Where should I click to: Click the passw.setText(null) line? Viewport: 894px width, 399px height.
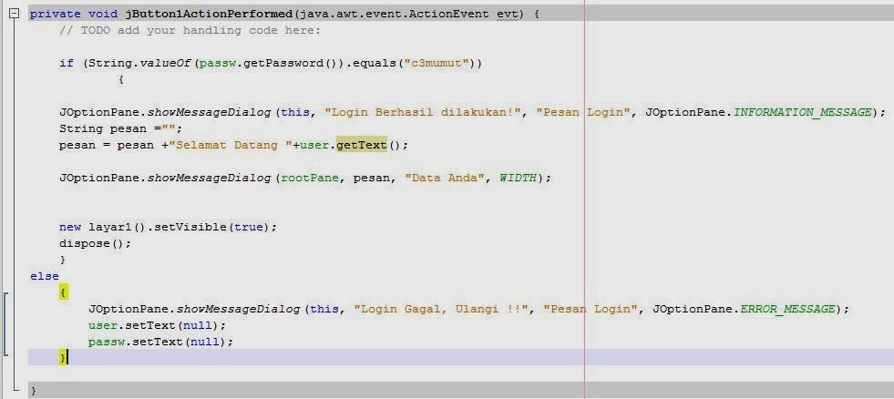tap(160, 342)
